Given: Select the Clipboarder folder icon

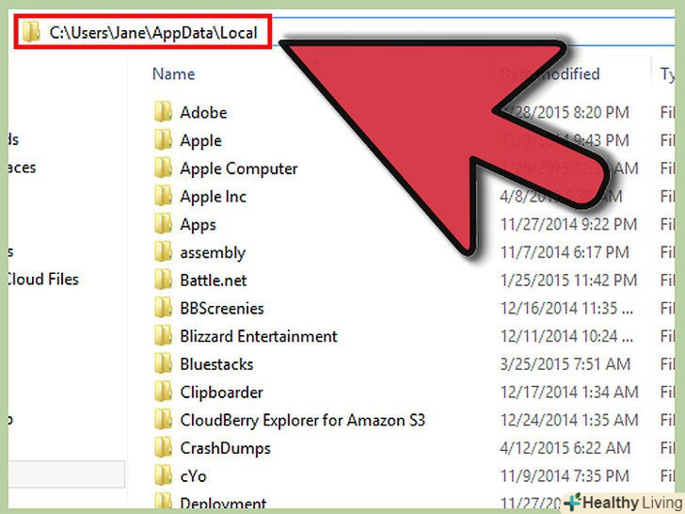Looking at the screenshot, I should pyautogui.click(x=164, y=392).
